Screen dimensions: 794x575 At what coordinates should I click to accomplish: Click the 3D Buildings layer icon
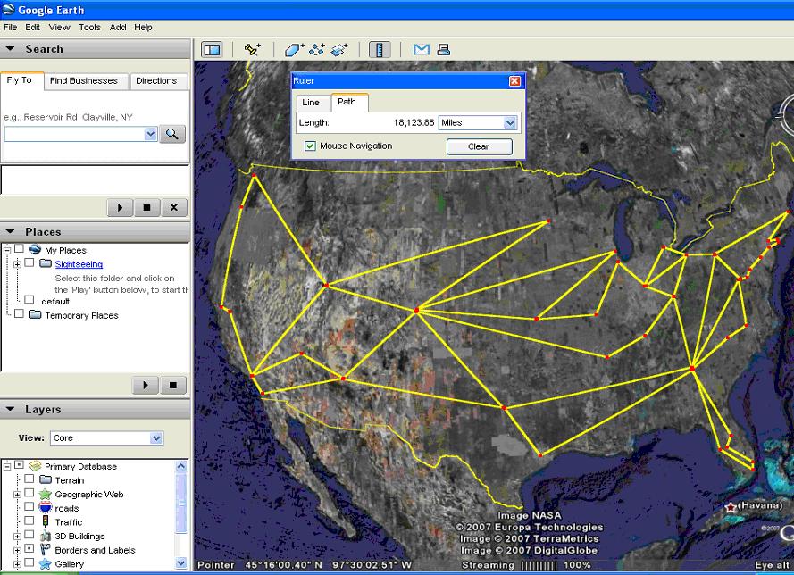[46, 536]
